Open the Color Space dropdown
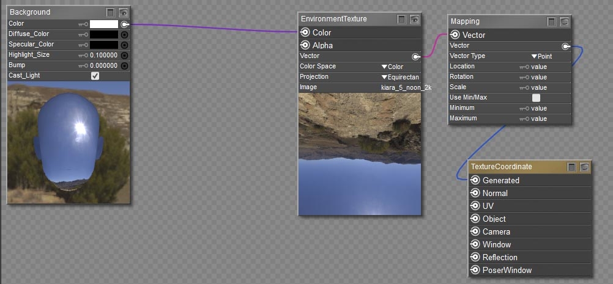Screen dimensions: 613x284 pos(392,67)
